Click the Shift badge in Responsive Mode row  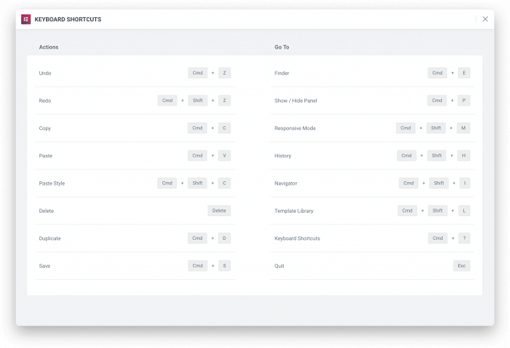point(436,128)
